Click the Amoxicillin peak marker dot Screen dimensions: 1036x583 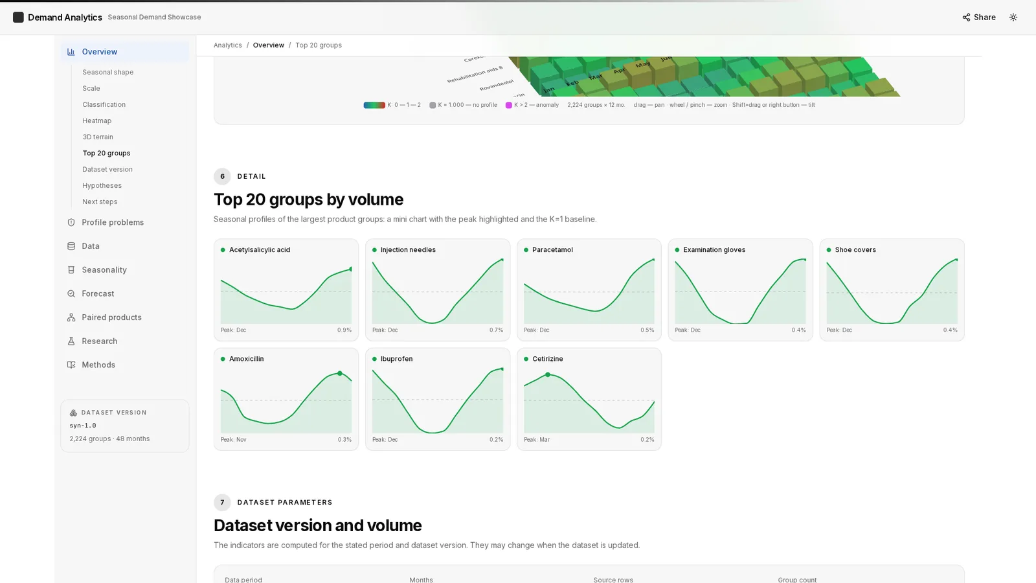pos(340,374)
